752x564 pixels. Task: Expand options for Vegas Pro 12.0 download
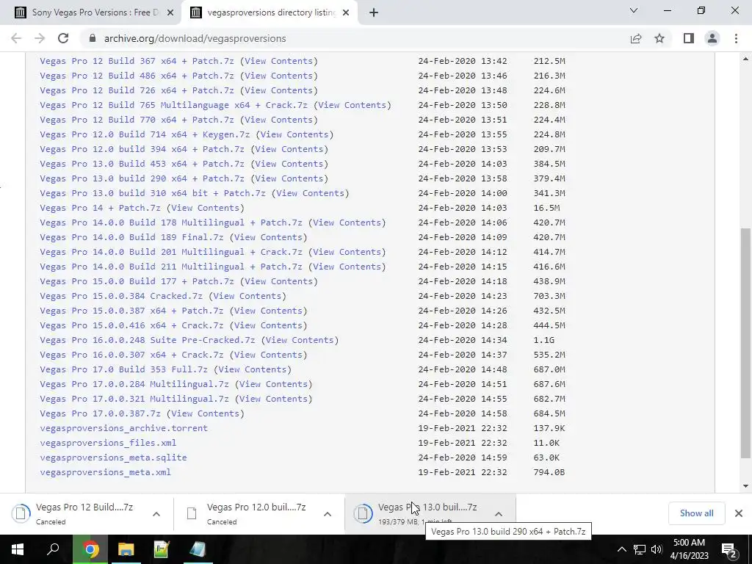click(328, 514)
